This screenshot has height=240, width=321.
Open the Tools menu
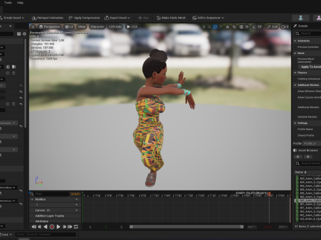coord(8,3)
